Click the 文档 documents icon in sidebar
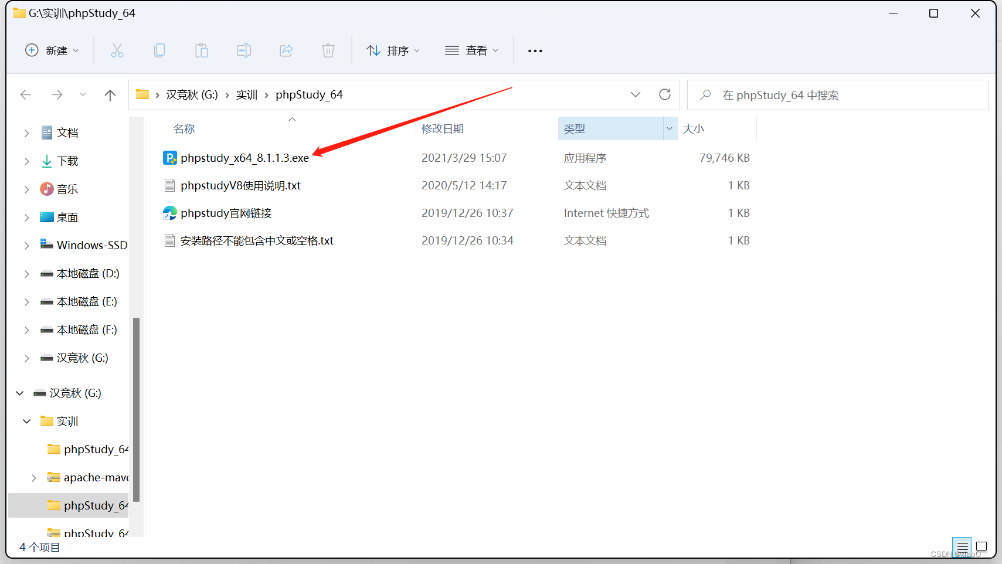Screen dimensions: 1002x564 point(47,132)
